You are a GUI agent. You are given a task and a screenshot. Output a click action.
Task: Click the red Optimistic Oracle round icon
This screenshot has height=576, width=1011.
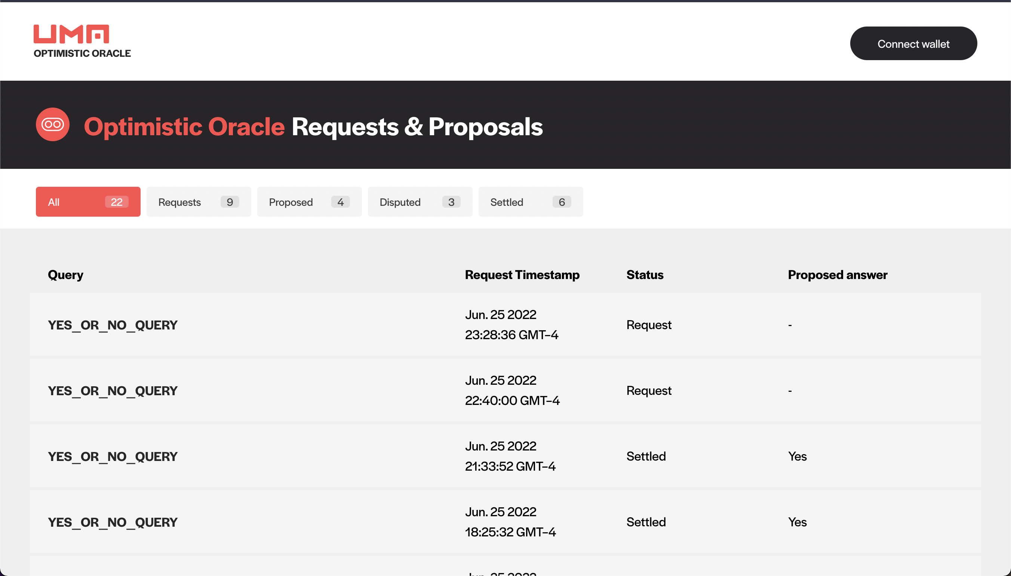pyautogui.click(x=53, y=124)
